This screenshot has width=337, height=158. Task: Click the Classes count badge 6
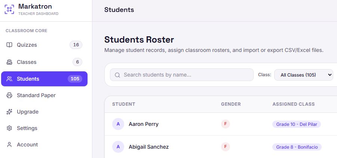[x=77, y=62]
